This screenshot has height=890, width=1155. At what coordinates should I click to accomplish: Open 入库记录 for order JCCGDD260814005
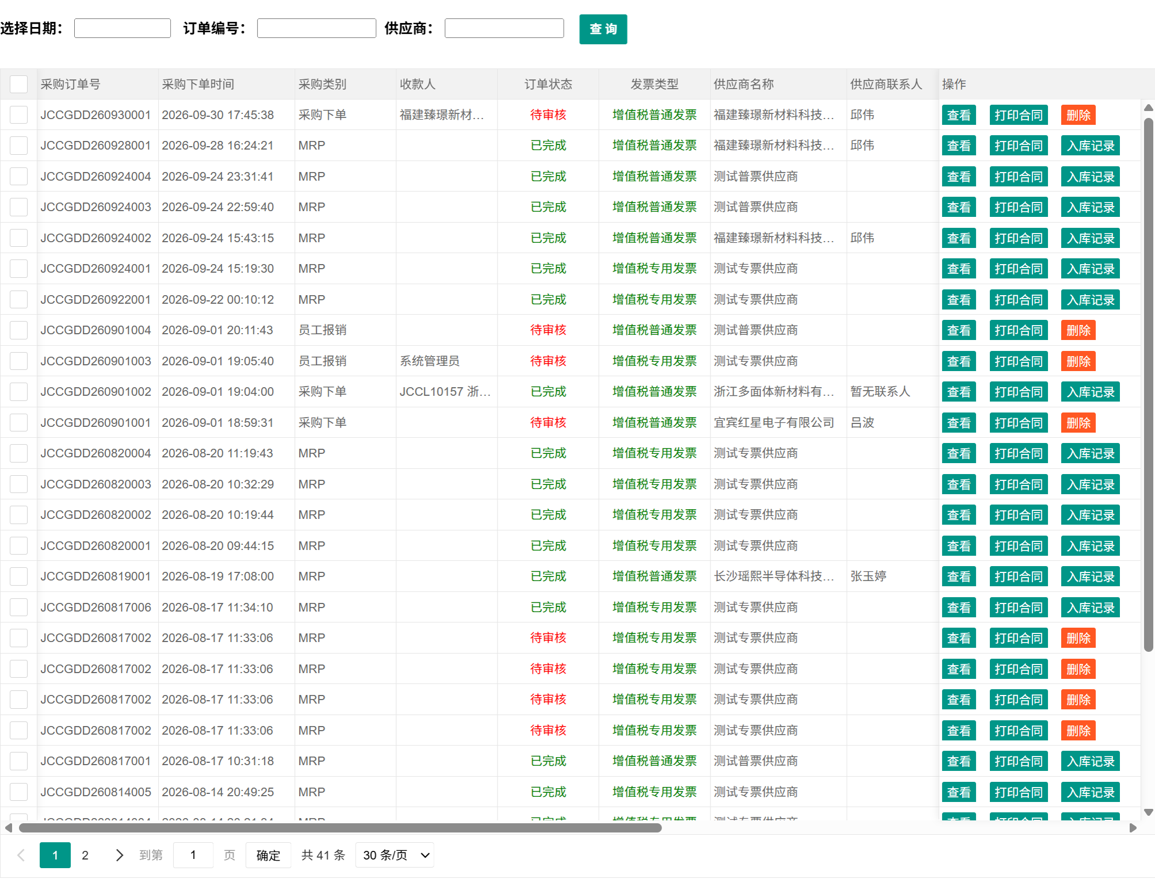pyautogui.click(x=1090, y=792)
